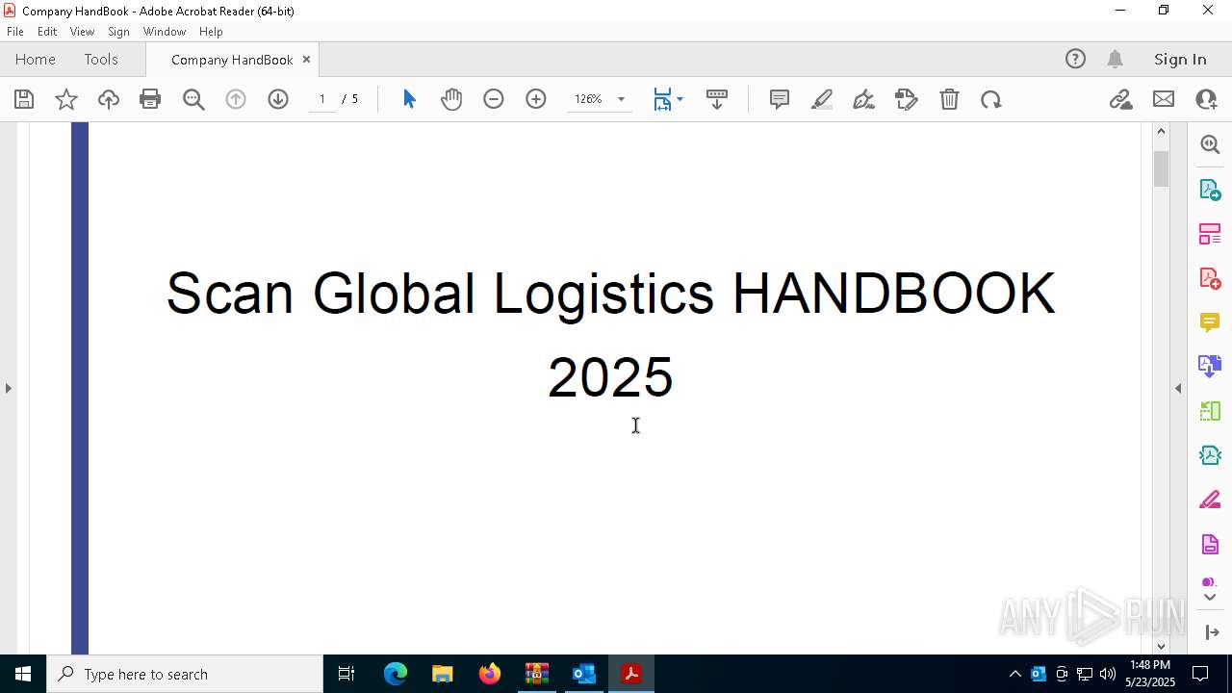Select the Highlight text tool
Image resolution: width=1232 pixels, height=693 pixels.
point(822,99)
